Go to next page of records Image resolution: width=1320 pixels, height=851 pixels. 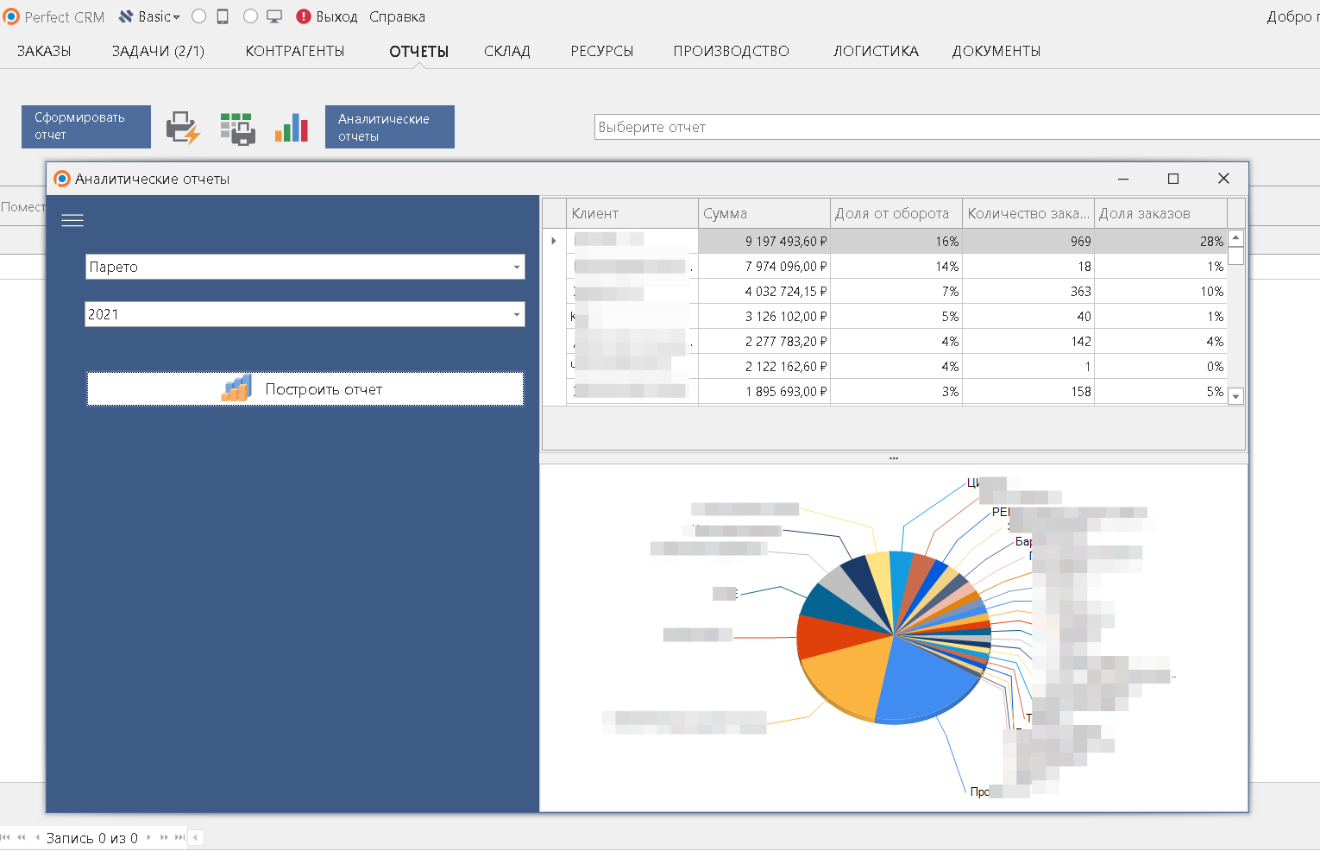click(x=164, y=837)
